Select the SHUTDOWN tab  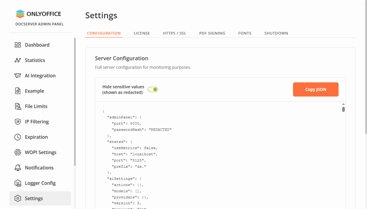tap(276, 33)
